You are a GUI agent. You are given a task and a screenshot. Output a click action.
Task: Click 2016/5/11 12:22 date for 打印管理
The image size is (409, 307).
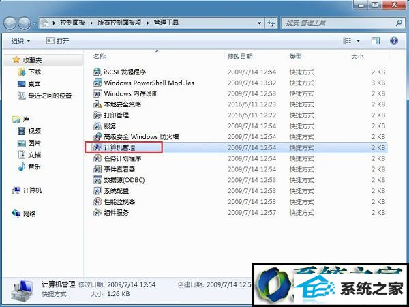252,115
